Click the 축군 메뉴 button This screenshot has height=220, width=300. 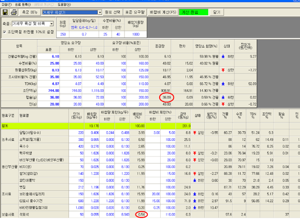point(30,12)
